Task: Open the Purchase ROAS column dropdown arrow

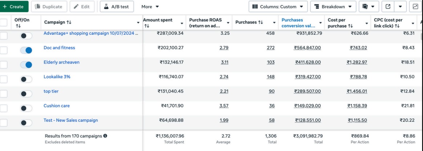Action: [x=228, y=23]
